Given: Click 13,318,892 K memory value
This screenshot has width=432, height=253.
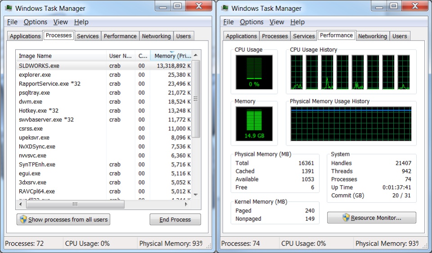Looking at the screenshot, I should (174, 66).
